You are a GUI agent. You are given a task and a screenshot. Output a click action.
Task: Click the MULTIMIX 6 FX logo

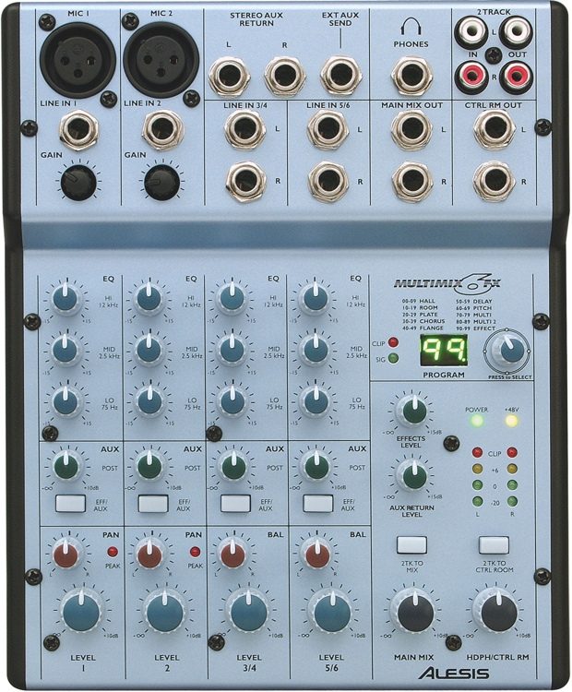tap(447, 283)
